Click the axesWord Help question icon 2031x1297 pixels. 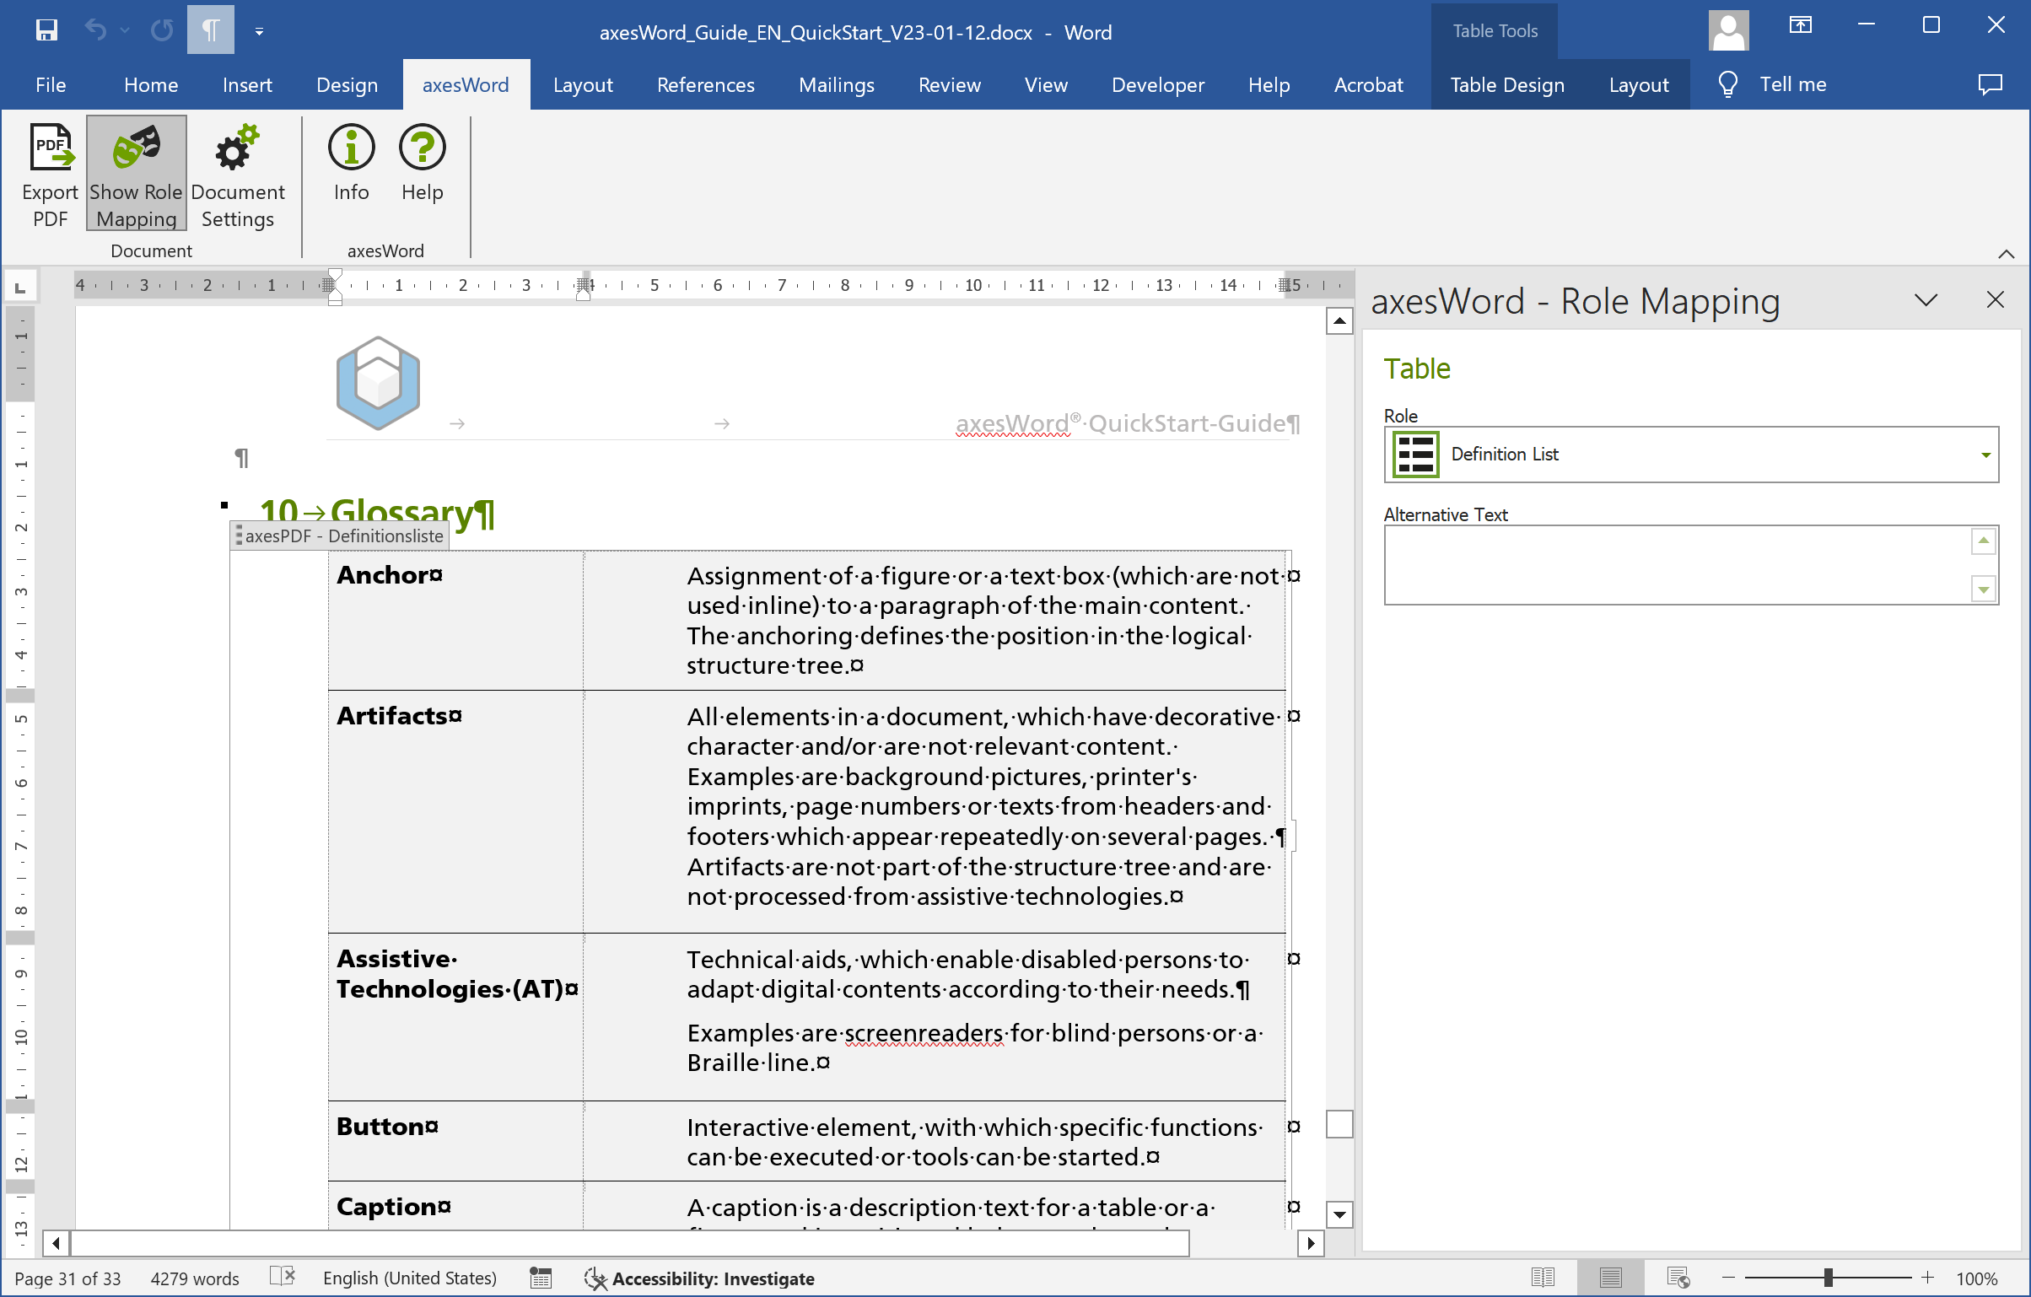(422, 164)
